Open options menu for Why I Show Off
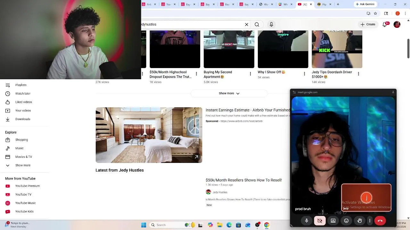 point(304,74)
